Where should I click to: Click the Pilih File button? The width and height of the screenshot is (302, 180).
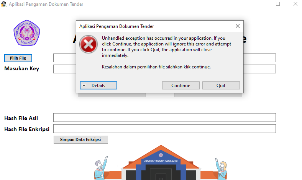[18, 58]
